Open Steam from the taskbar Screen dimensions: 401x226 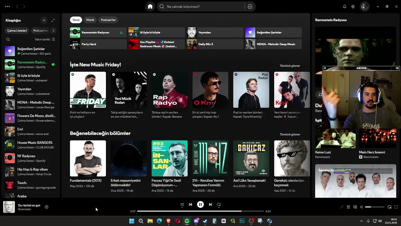click(205, 221)
